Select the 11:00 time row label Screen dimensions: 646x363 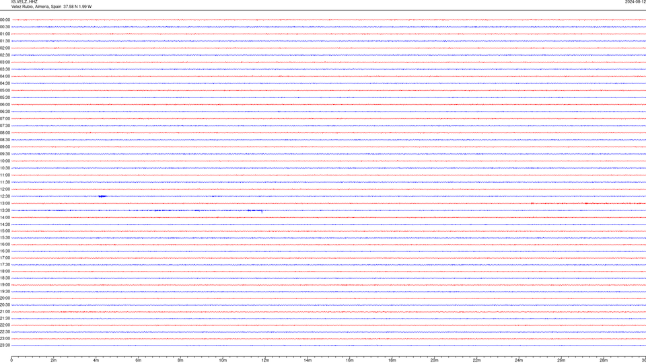click(5, 175)
